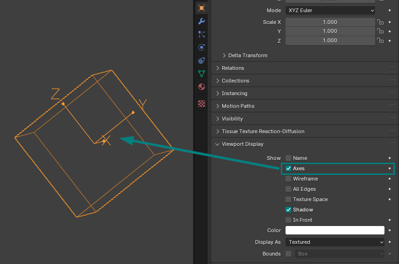Open the Physics properties tab

click(x=202, y=47)
